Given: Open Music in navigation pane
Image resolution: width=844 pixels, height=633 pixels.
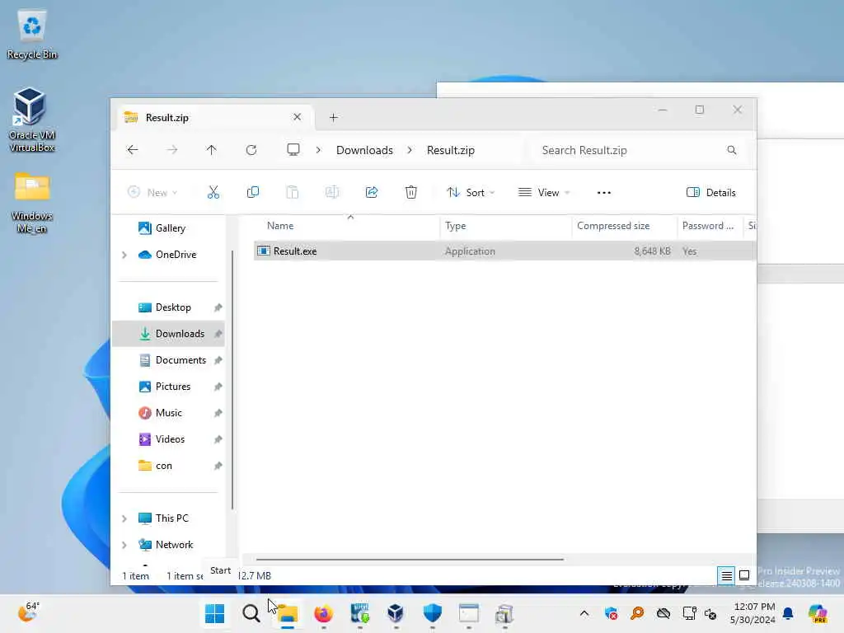Looking at the screenshot, I should 168,413.
